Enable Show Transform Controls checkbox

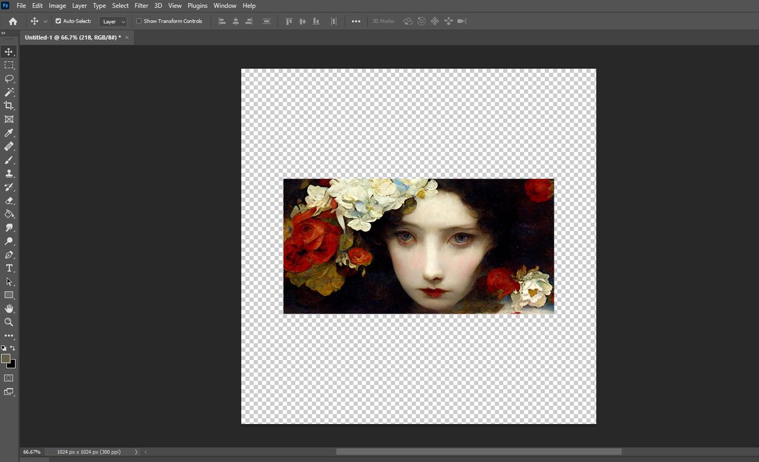[139, 22]
